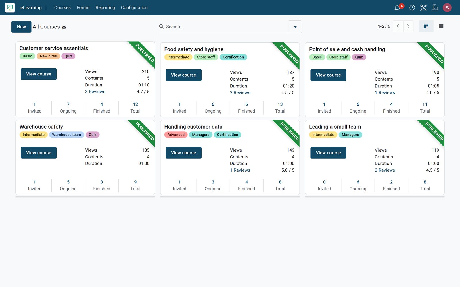View the Point of sale course

click(x=328, y=75)
